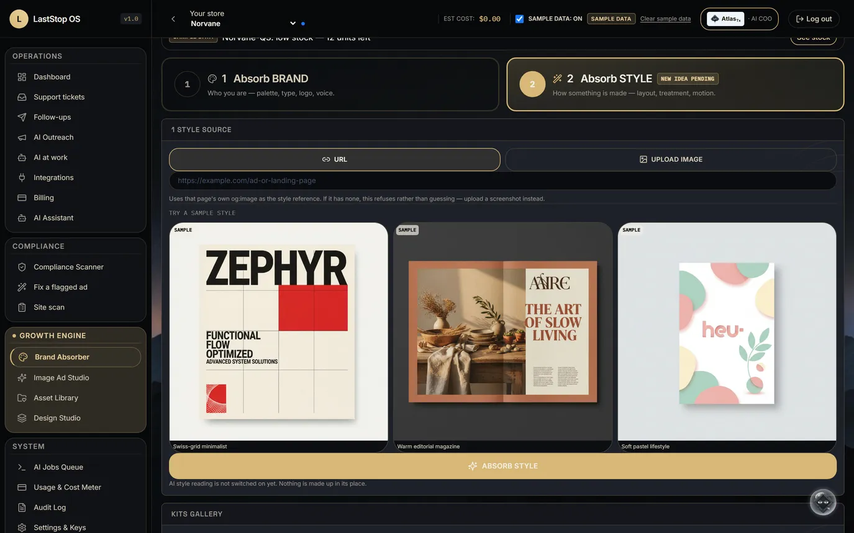This screenshot has width=854, height=533.
Task: Choose Soft pastel lifestyle sample
Action: 727,338
